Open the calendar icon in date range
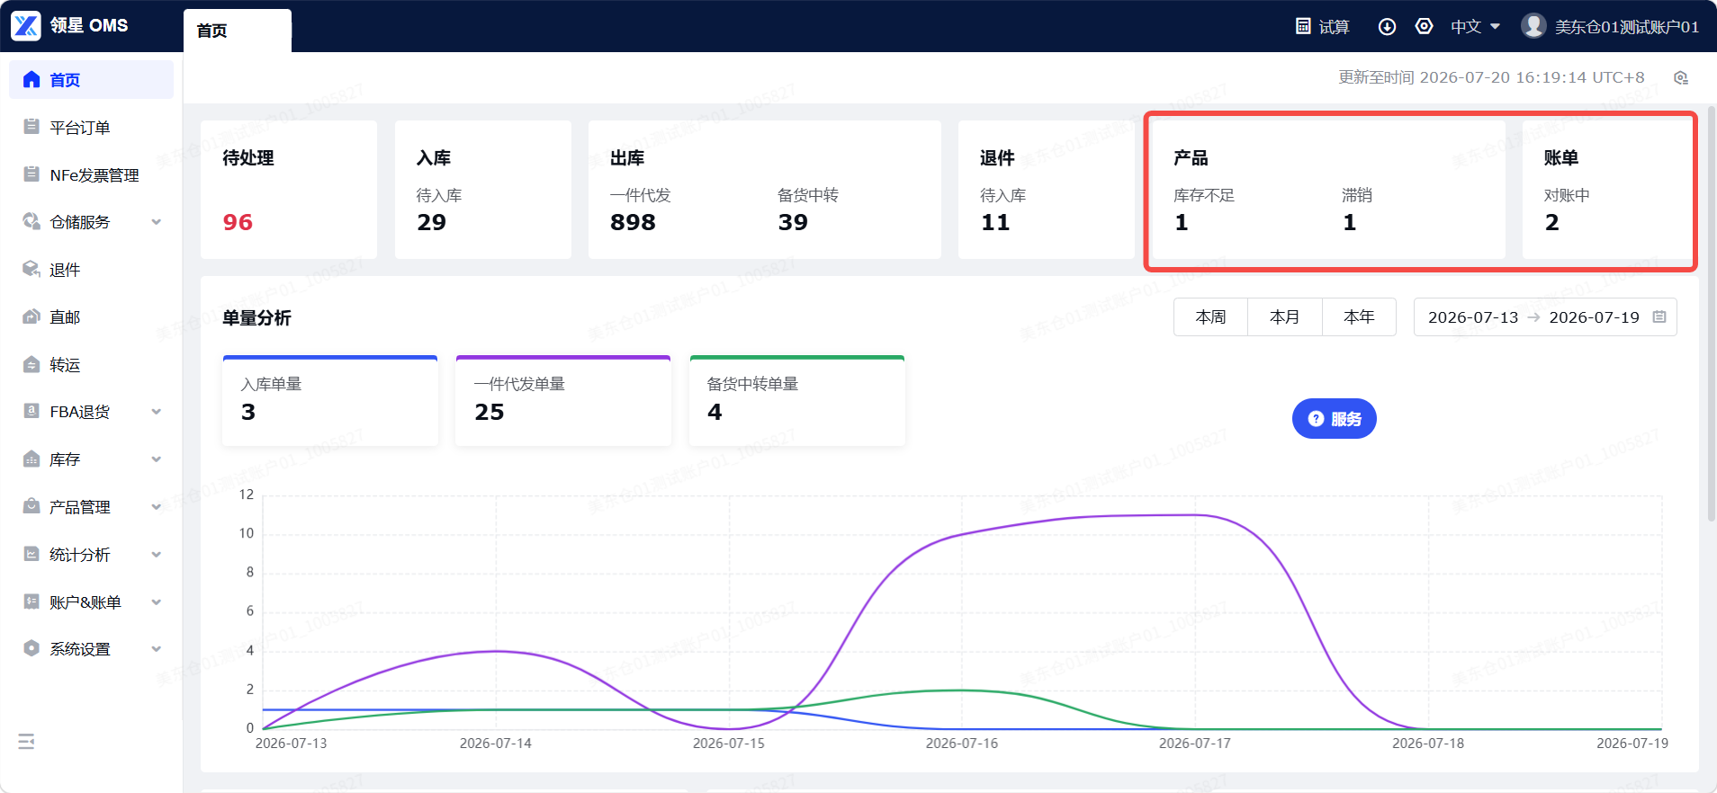 pyautogui.click(x=1659, y=316)
